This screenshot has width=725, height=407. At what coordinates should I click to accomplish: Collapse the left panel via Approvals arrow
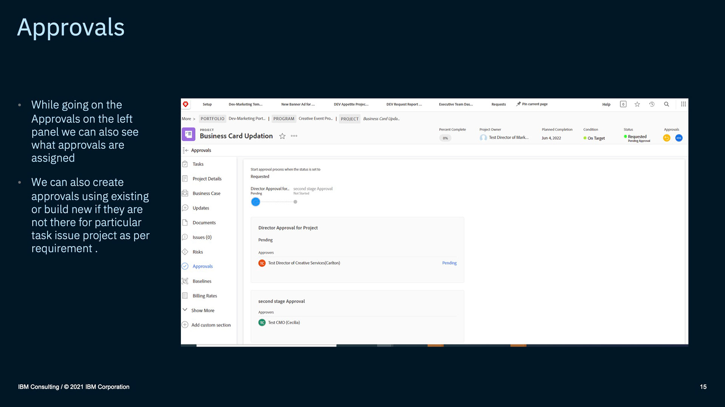point(185,150)
